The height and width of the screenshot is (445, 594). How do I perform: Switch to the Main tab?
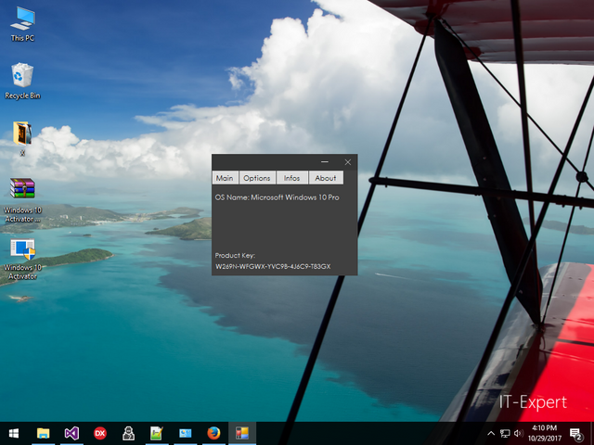click(x=225, y=178)
